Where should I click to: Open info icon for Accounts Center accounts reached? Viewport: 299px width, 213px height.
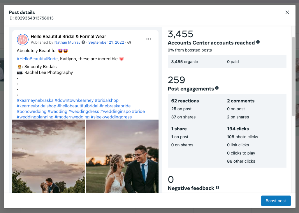[258, 42]
